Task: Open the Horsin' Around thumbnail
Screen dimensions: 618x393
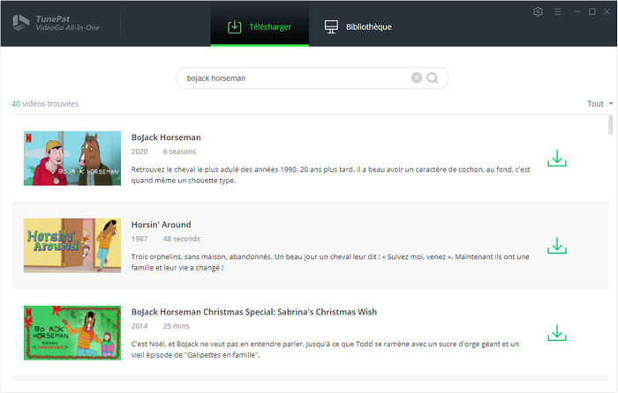Action: click(x=72, y=246)
